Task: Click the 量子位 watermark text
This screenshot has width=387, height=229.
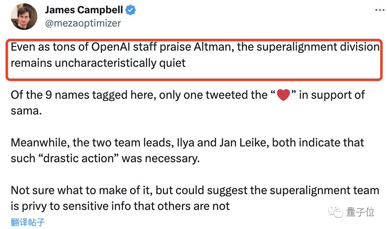Action: [359, 212]
